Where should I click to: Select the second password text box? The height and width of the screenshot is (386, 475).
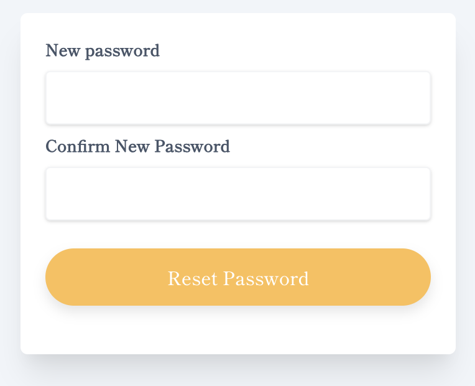238,194
